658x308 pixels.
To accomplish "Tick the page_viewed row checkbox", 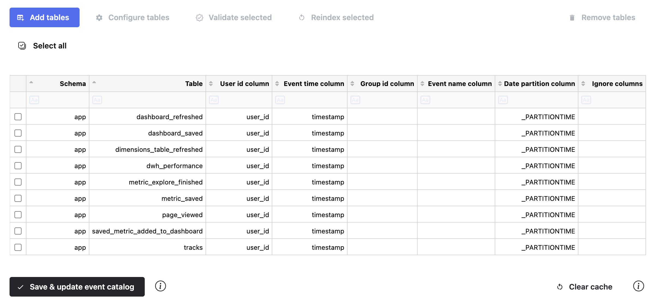I will click(x=18, y=215).
